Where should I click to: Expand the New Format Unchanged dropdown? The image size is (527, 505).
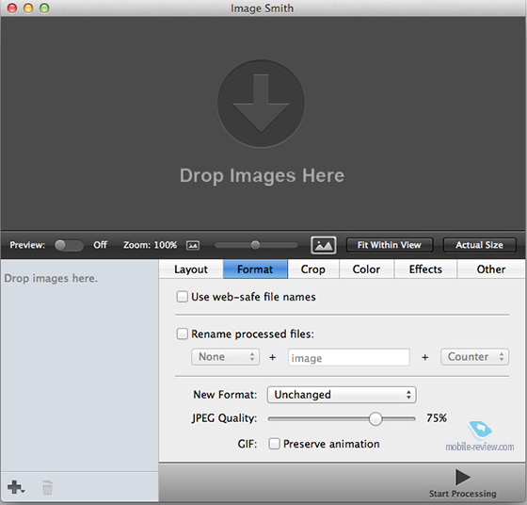click(x=342, y=395)
